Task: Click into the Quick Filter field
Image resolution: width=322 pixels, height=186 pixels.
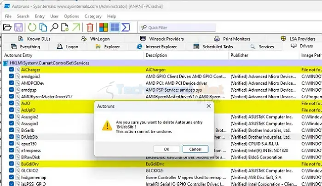Action: (x=178, y=28)
